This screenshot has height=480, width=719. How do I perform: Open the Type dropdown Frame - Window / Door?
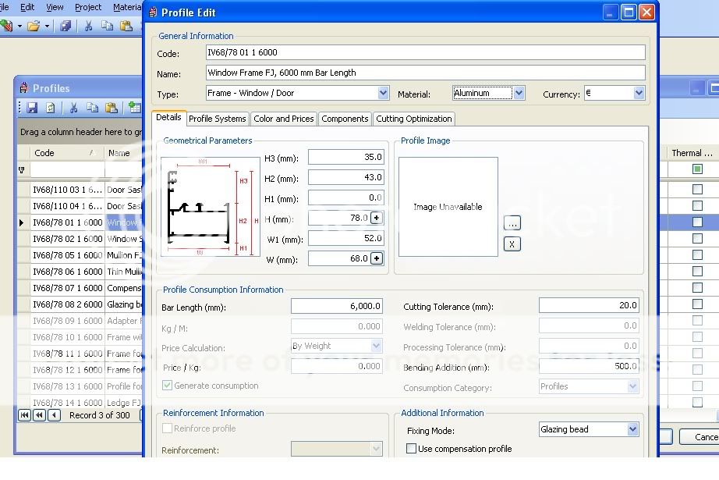(383, 93)
